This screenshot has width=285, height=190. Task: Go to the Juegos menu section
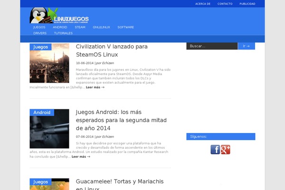point(39,27)
